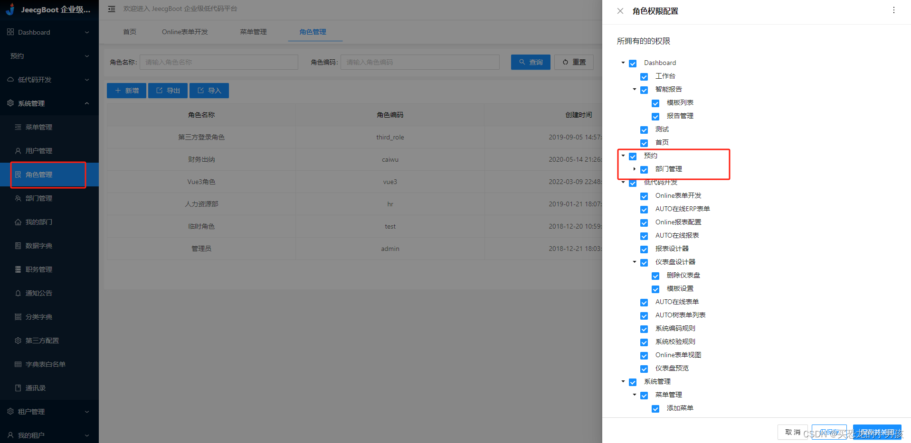Click the JeecgBoot logo icon
Image resolution: width=911 pixels, height=443 pixels.
point(10,9)
